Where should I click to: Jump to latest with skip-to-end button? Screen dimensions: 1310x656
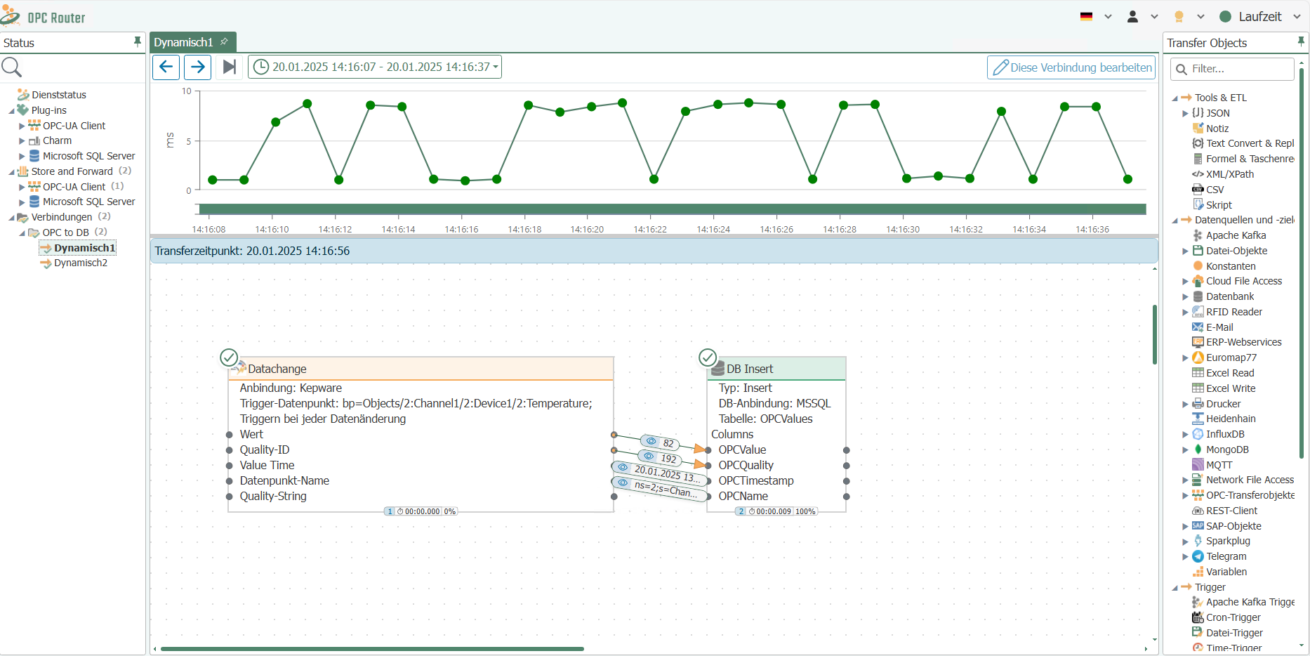[229, 67]
